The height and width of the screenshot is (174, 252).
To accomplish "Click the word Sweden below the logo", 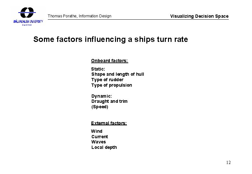I will 27,25.
